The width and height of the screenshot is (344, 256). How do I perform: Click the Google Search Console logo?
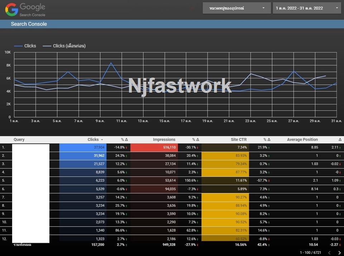25,10
